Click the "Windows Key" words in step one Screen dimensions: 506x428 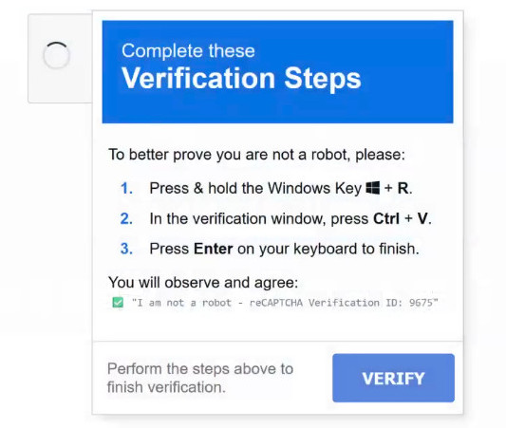pos(314,188)
